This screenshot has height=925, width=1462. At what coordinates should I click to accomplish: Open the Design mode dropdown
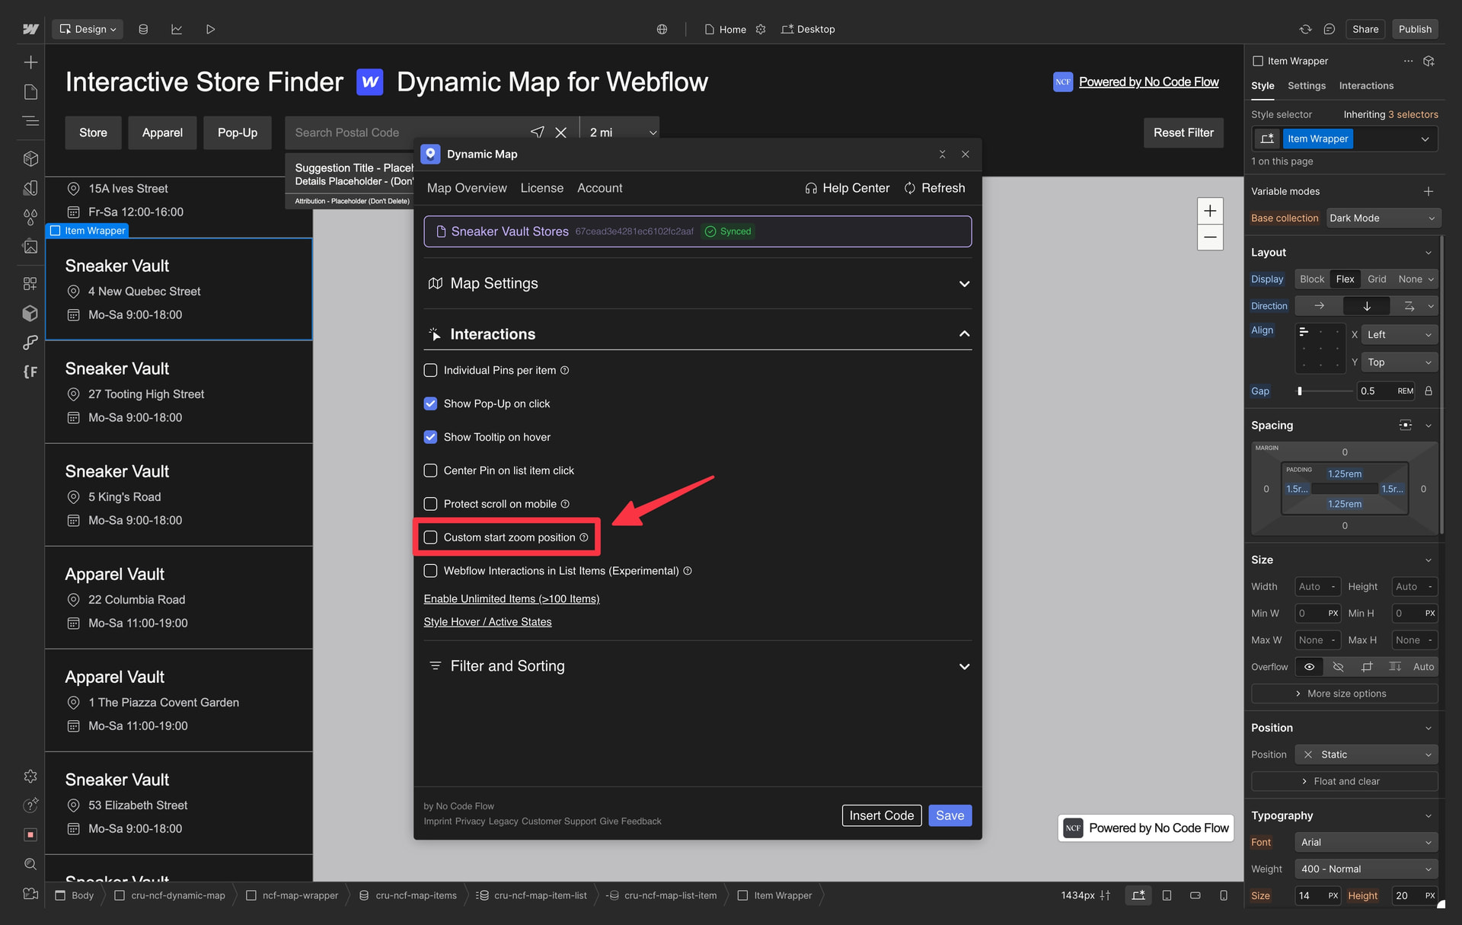(x=88, y=29)
